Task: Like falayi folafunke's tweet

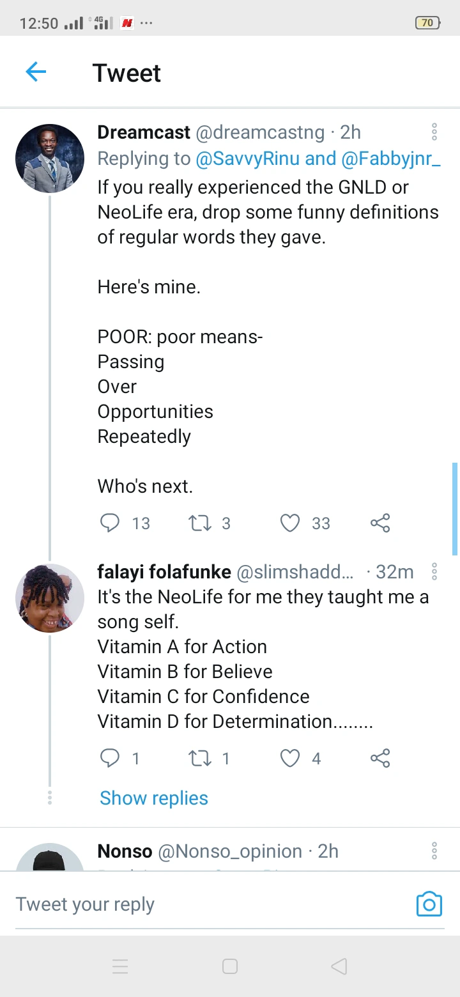Action: click(290, 759)
